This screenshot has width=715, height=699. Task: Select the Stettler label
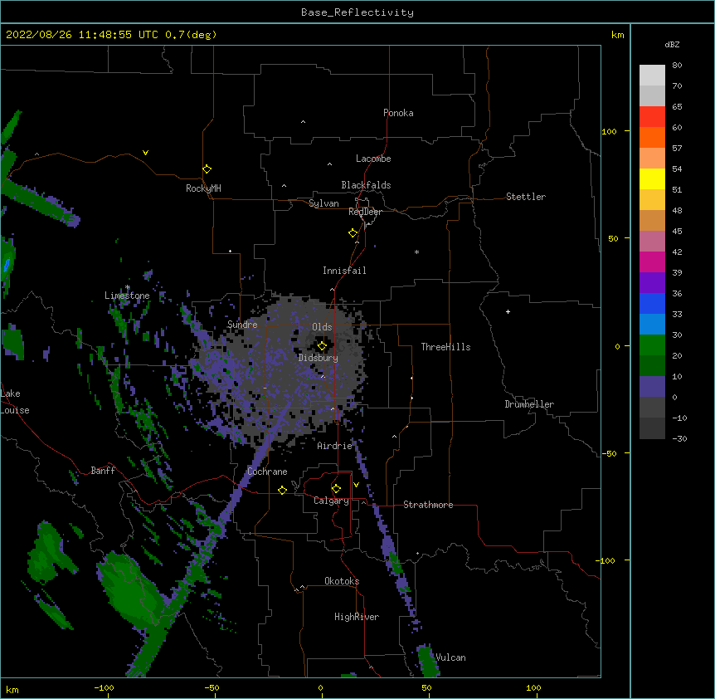(526, 197)
